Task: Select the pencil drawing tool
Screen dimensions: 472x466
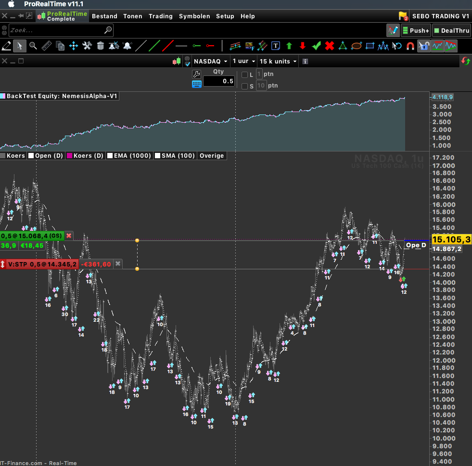Action: pyautogui.click(x=6, y=46)
